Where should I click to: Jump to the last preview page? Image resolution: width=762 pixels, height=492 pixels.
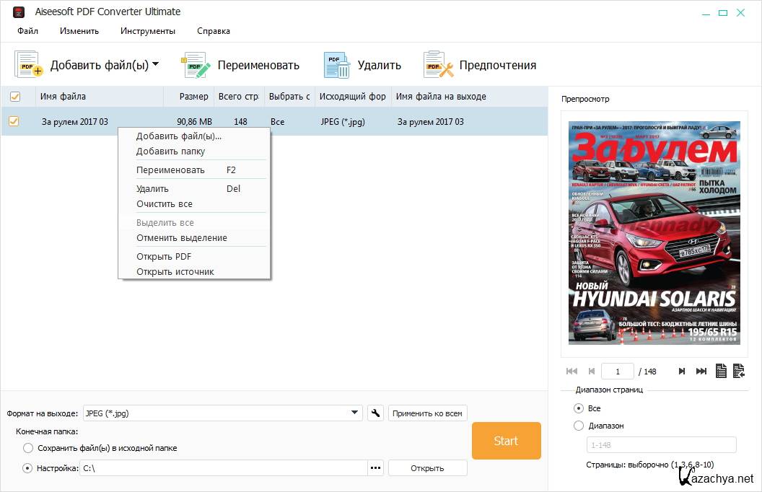(x=701, y=372)
